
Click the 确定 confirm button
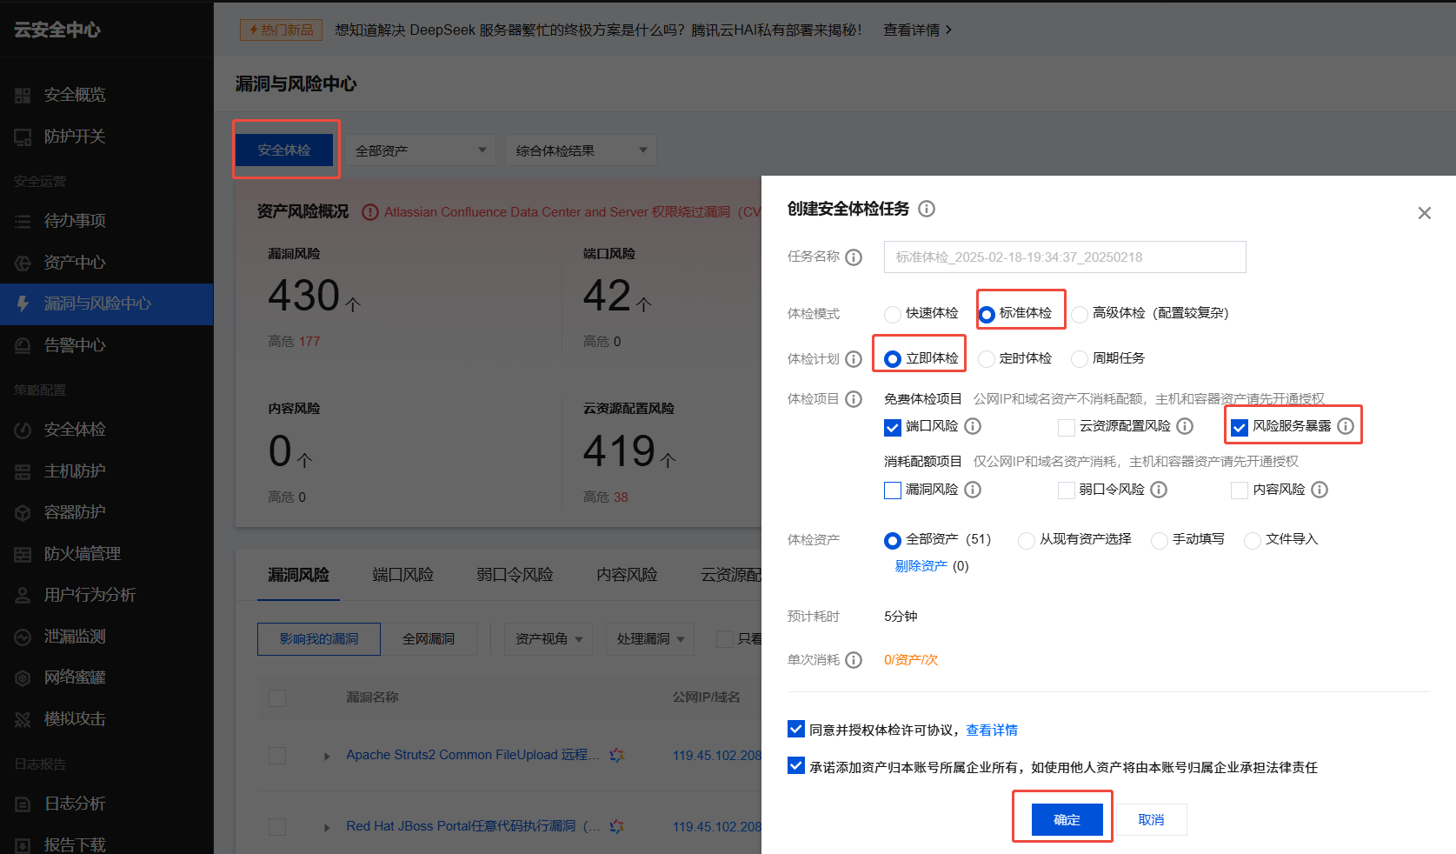pyautogui.click(x=1067, y=819)
